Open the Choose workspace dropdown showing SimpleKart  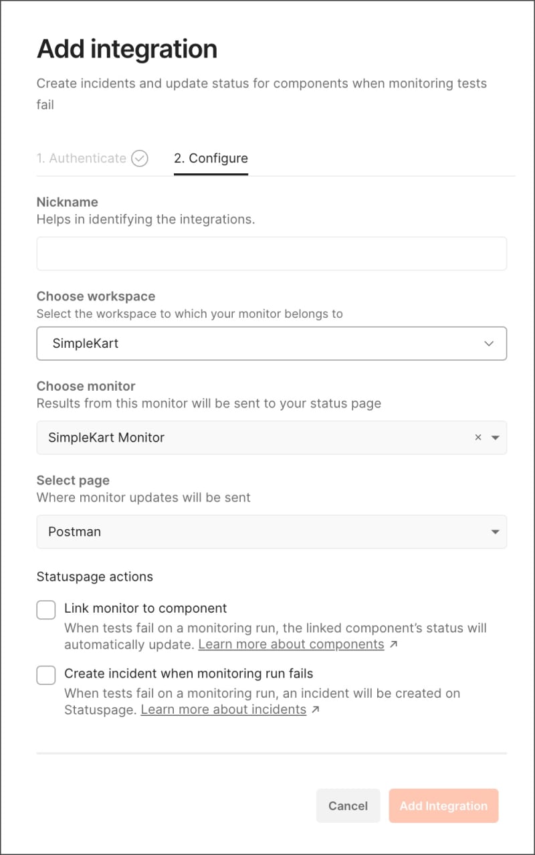tap(272, 343)
